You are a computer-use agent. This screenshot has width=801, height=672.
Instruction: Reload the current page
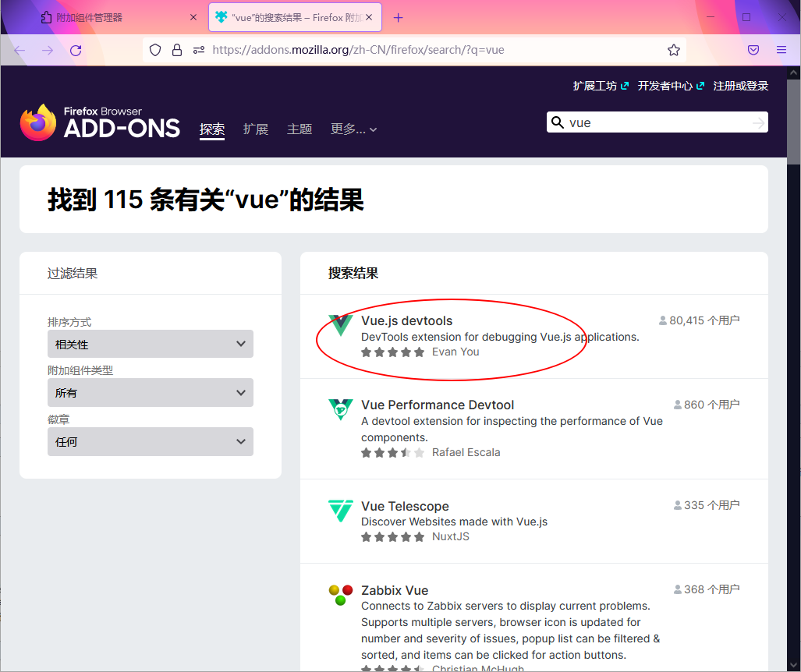[x=76, y=50]
